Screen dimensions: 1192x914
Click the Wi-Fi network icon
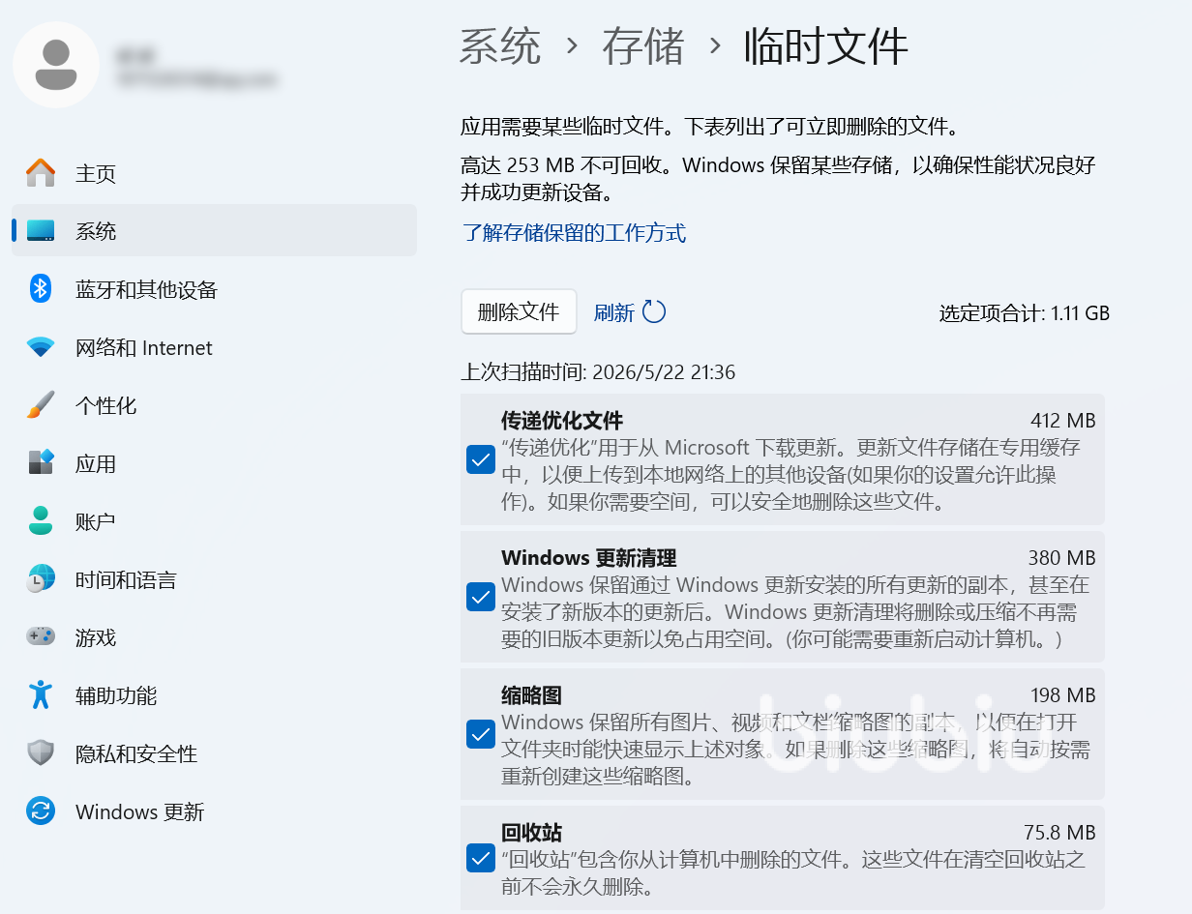[x=41, y=347]
